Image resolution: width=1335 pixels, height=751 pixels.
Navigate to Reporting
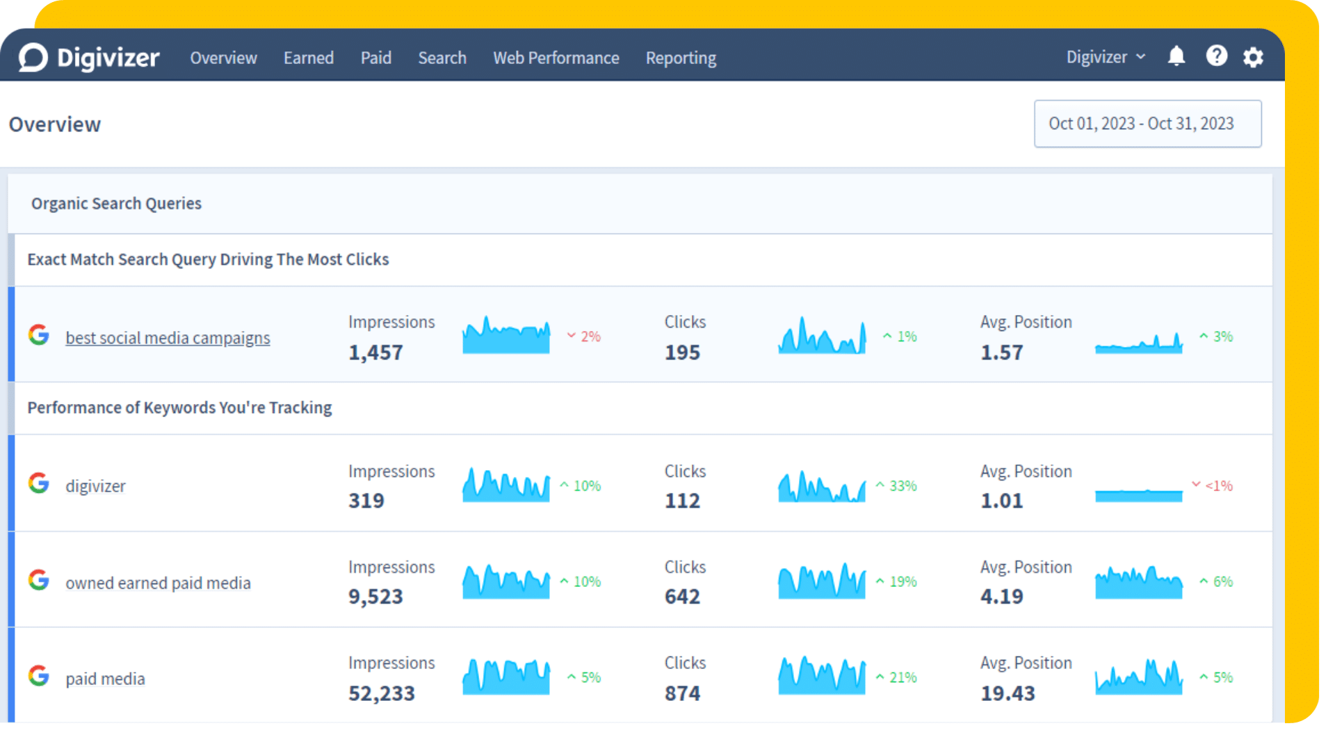coord(680,58)
